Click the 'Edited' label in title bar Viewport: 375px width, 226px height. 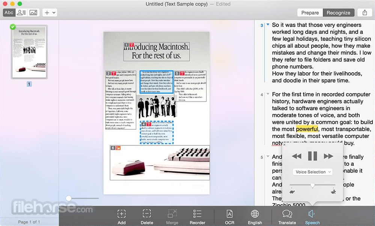pos(223,4)
